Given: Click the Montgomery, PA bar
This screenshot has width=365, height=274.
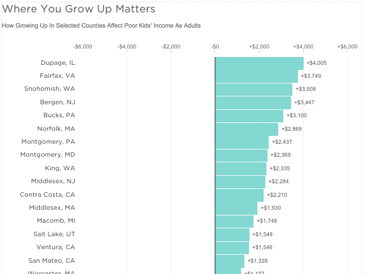Looking at the screenshot, I should [242, 142].
